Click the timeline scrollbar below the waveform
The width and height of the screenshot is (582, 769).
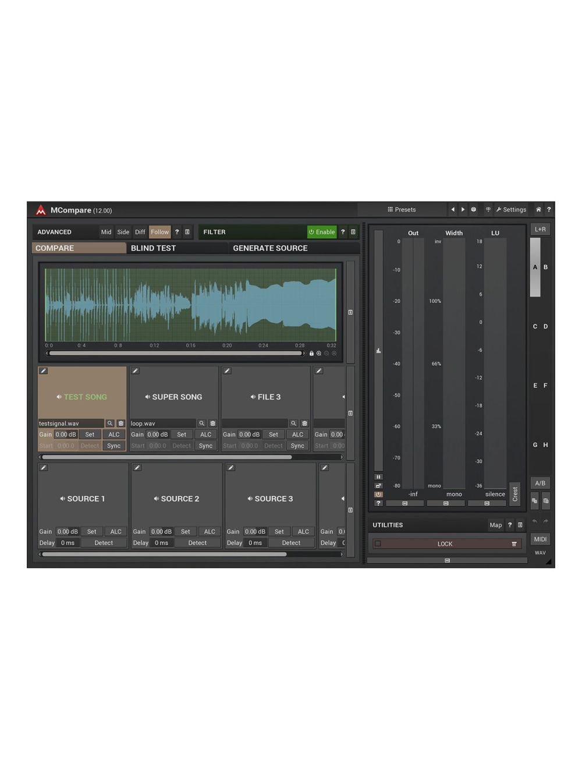click(175, 353)
